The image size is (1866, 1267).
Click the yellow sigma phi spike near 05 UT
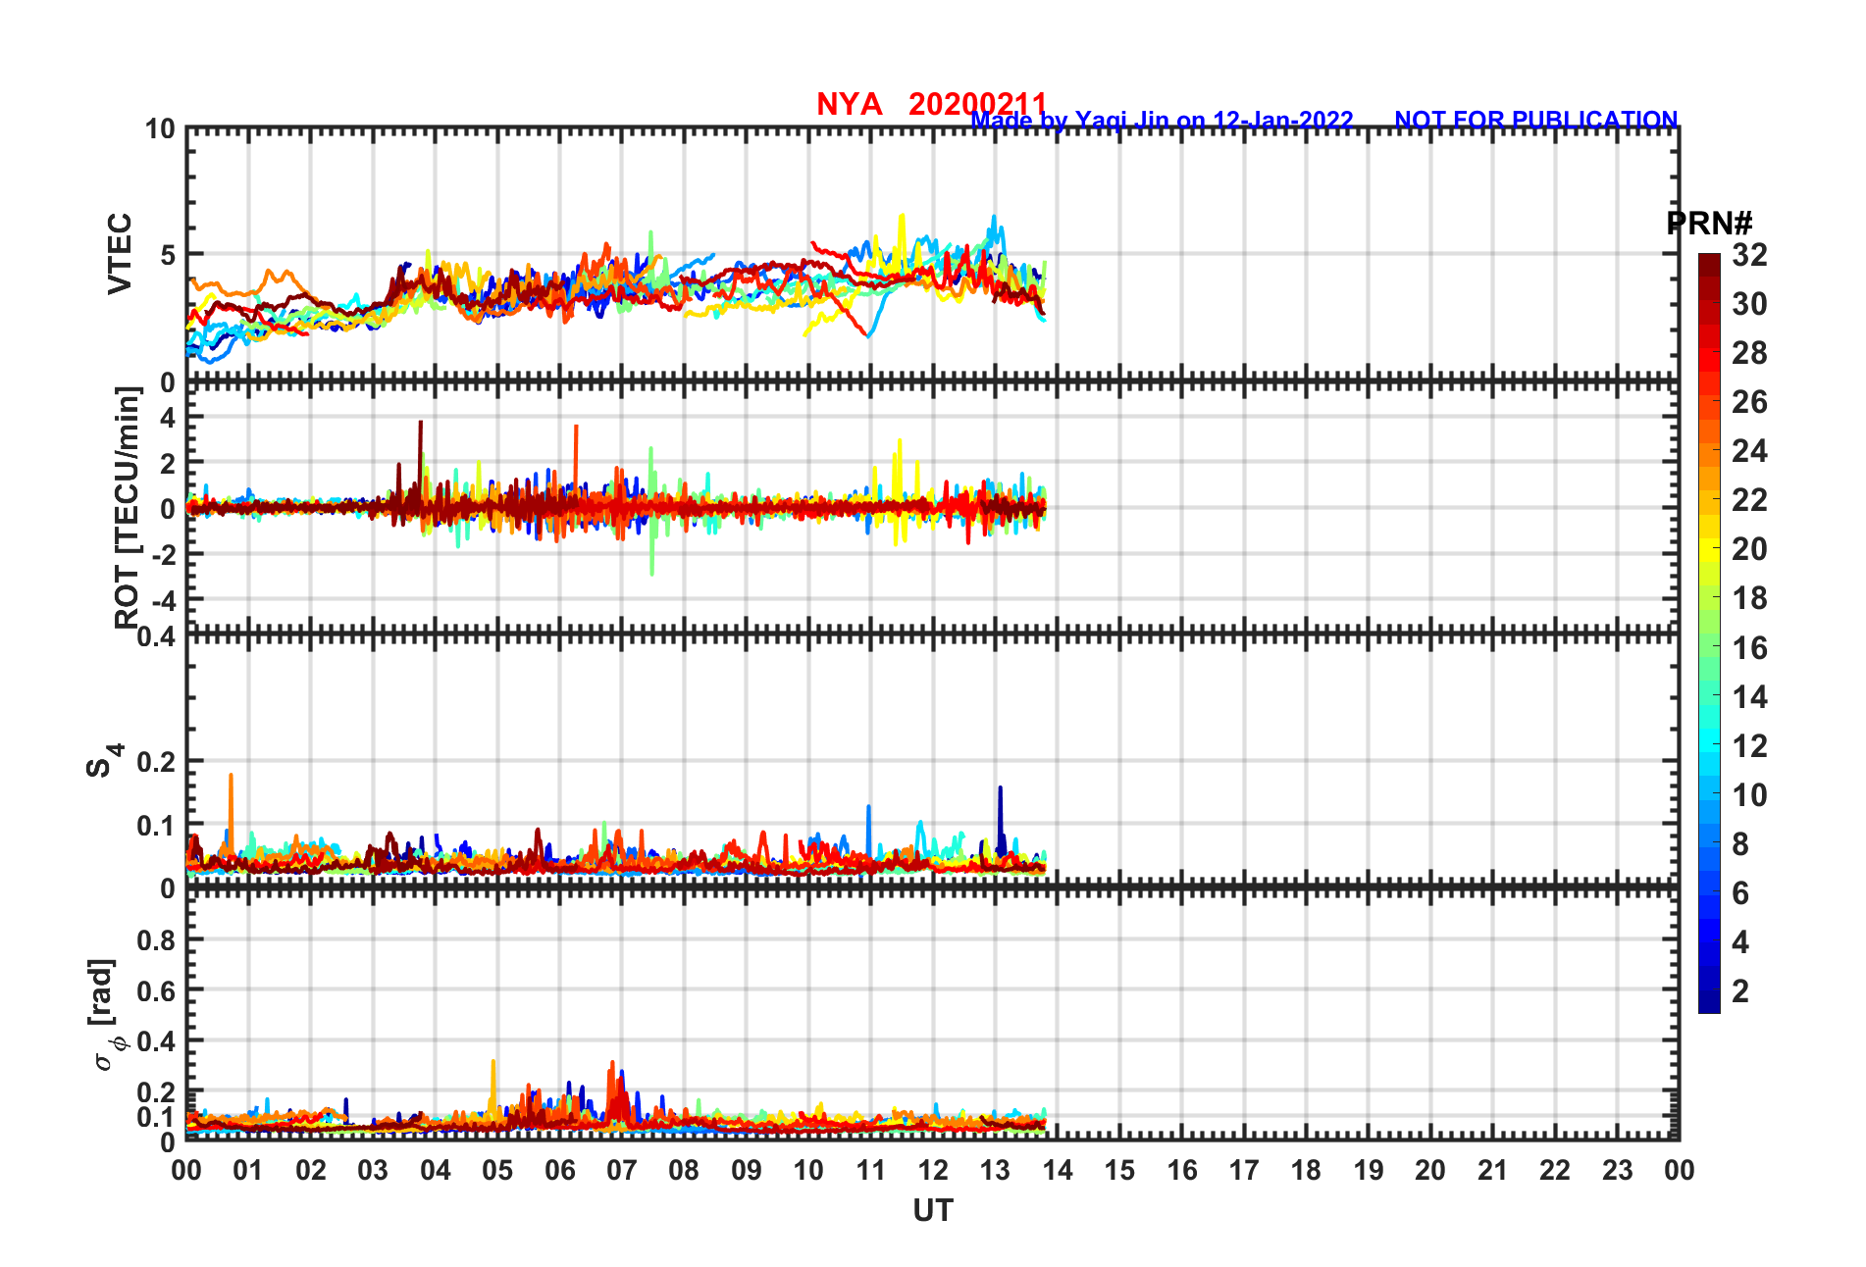click(x=493, y=1089)
